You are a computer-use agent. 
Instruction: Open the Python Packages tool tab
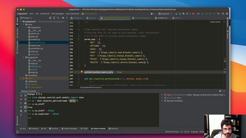point(69,129)
